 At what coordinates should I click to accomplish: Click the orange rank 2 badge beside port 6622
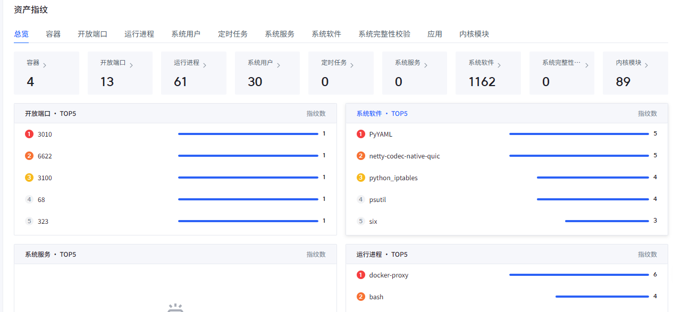pyautogui.click(x=29, y=156)
